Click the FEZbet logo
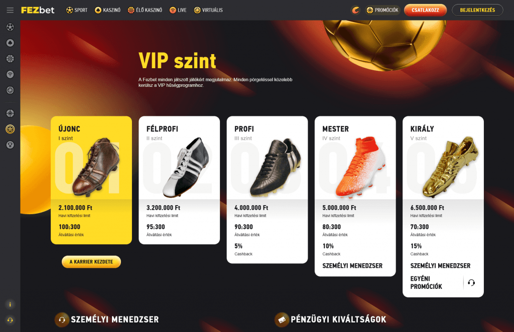Image resolution: width=514 pixels, height=332 pixels. [38, 10]
